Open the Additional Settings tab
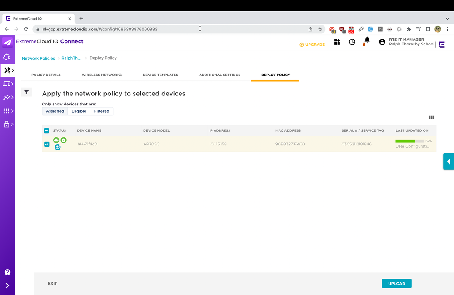 click(220, 75)
